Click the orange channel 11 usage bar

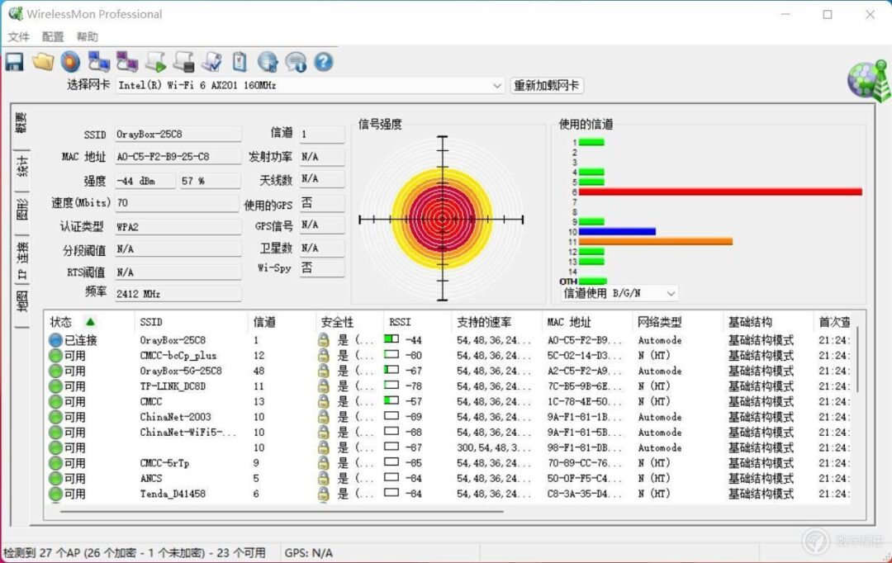point(655,242)
